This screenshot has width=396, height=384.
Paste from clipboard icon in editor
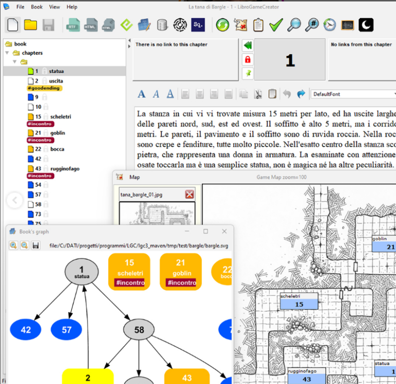pyautogui.click(x=272, y=94)
